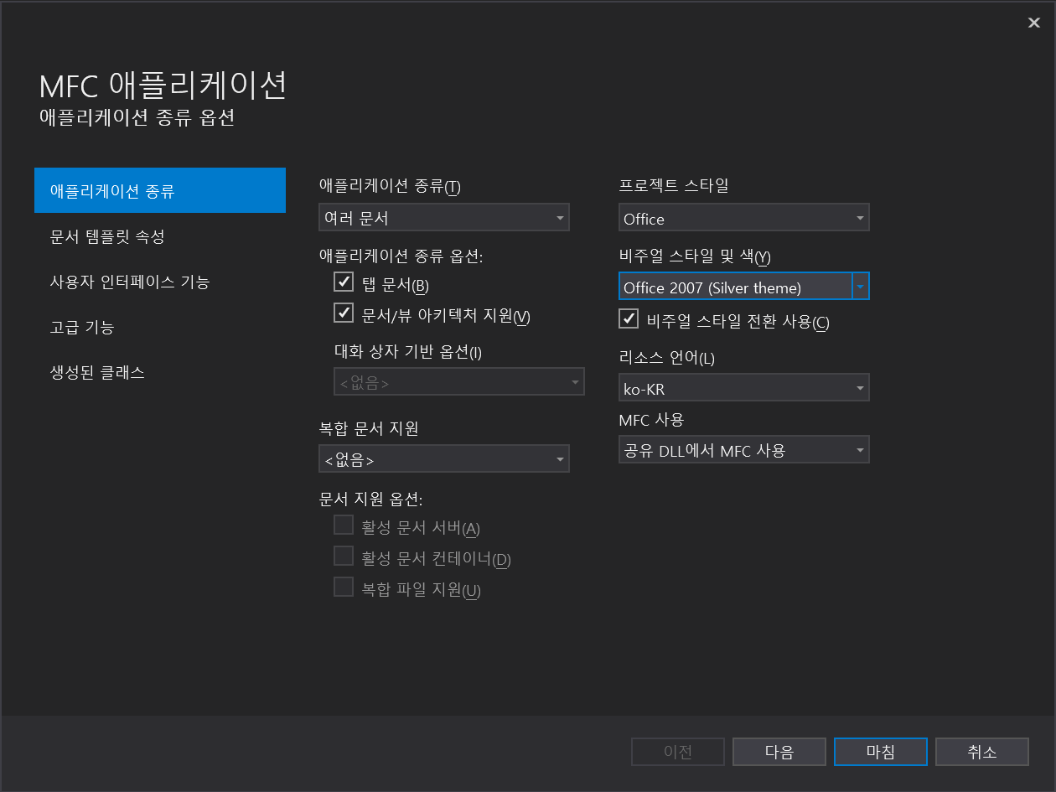Viewport: 1056px width, 792px height.
Task: Click the 복합 문서 지원 dropdown arrow icon
Action: pyautogui.click(x=560, y=458)
